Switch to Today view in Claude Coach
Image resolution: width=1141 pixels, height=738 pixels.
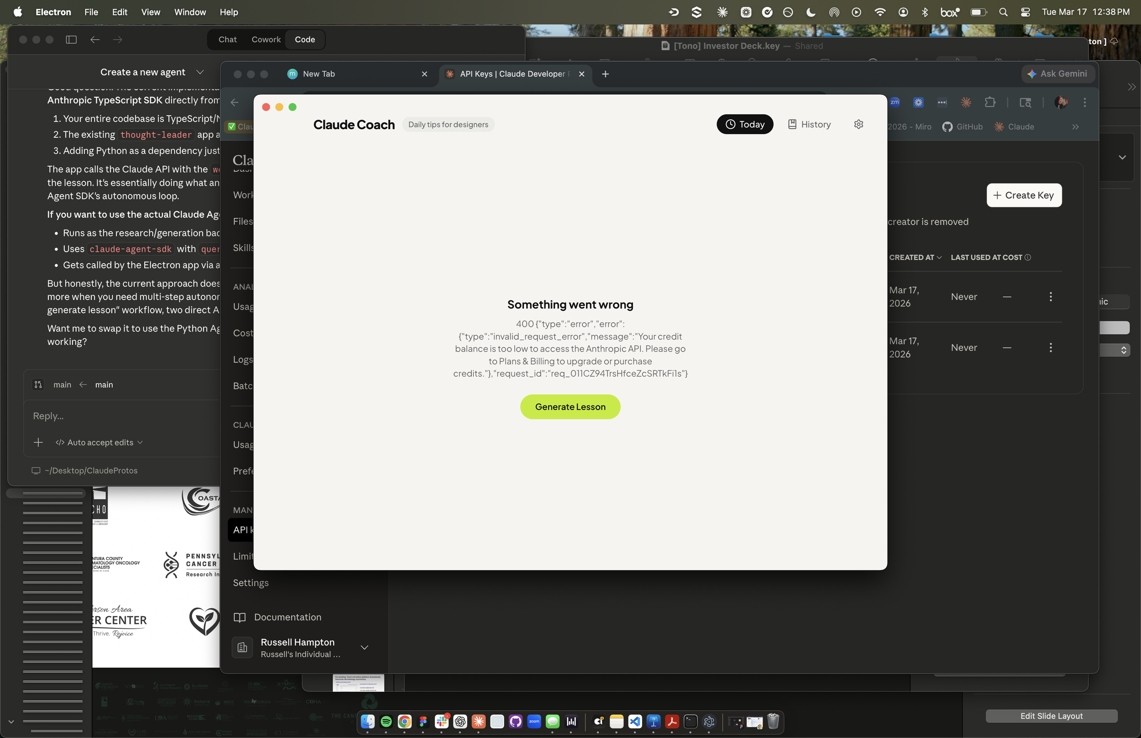click(744, 124)
